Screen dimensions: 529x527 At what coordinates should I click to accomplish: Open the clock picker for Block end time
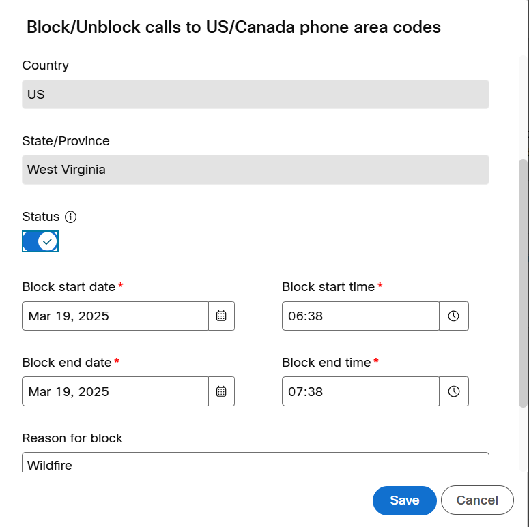click(454, 391)
